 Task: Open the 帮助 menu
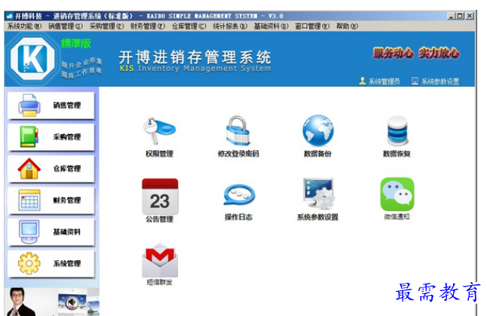pyautogui.click(x=347, y=26)
